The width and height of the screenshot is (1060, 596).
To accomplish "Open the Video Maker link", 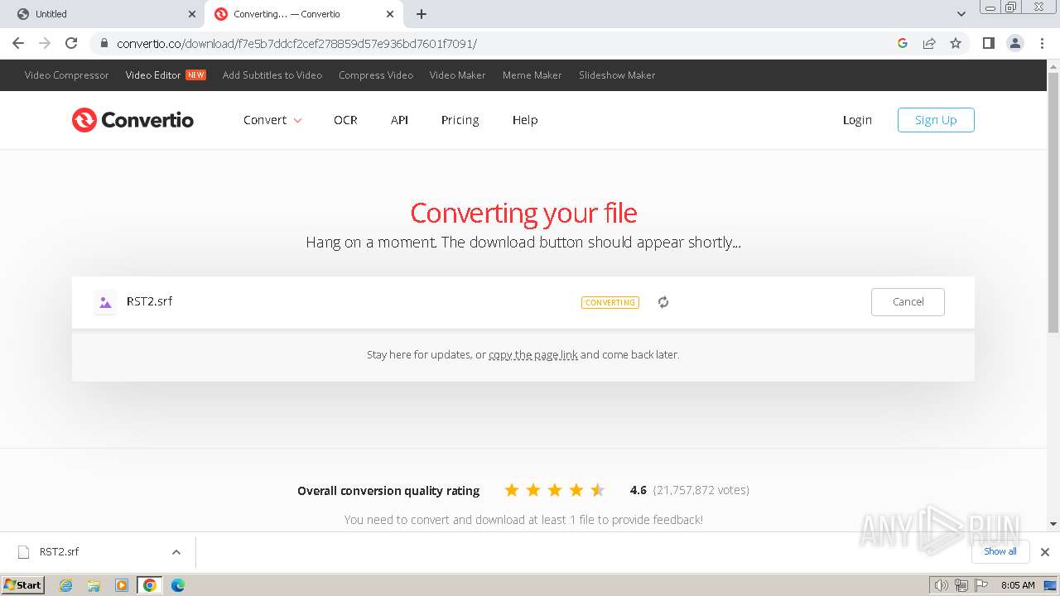I will point(457,75).
